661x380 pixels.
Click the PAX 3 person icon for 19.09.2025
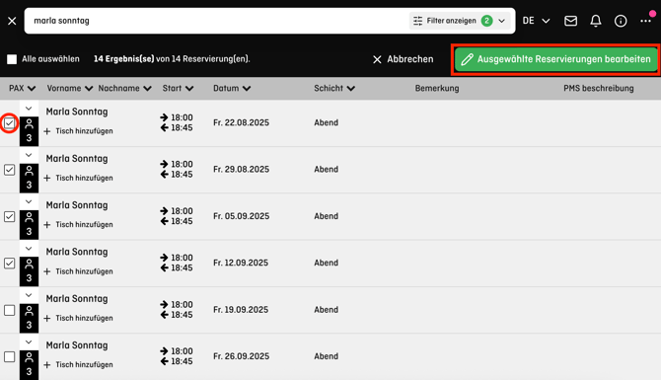click(29, 319)
